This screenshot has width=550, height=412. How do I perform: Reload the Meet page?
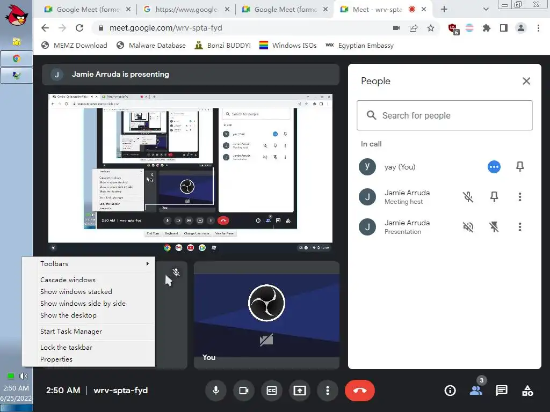(79, 28)
